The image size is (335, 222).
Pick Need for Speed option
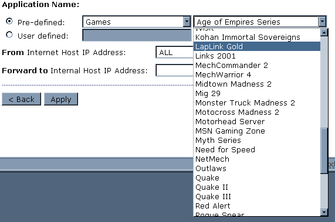pyautogui.click(x=256, y=150)
